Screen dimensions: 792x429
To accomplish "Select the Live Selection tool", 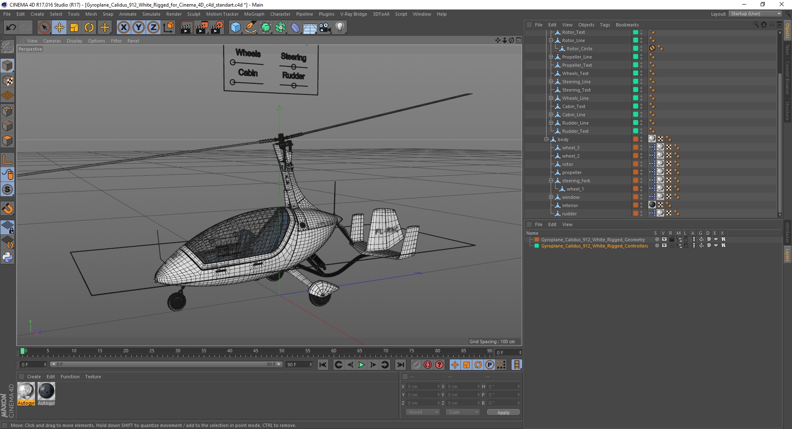I will pos(44,28).
